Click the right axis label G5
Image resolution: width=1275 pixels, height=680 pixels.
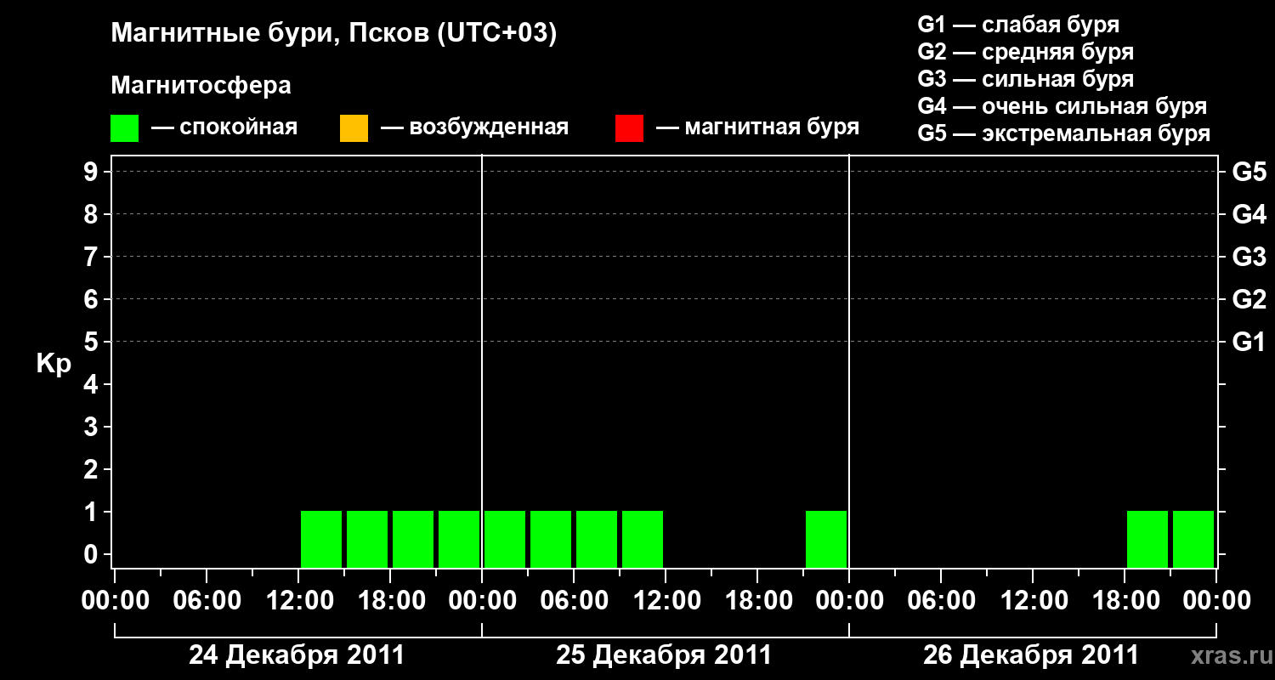[1249, 172]
